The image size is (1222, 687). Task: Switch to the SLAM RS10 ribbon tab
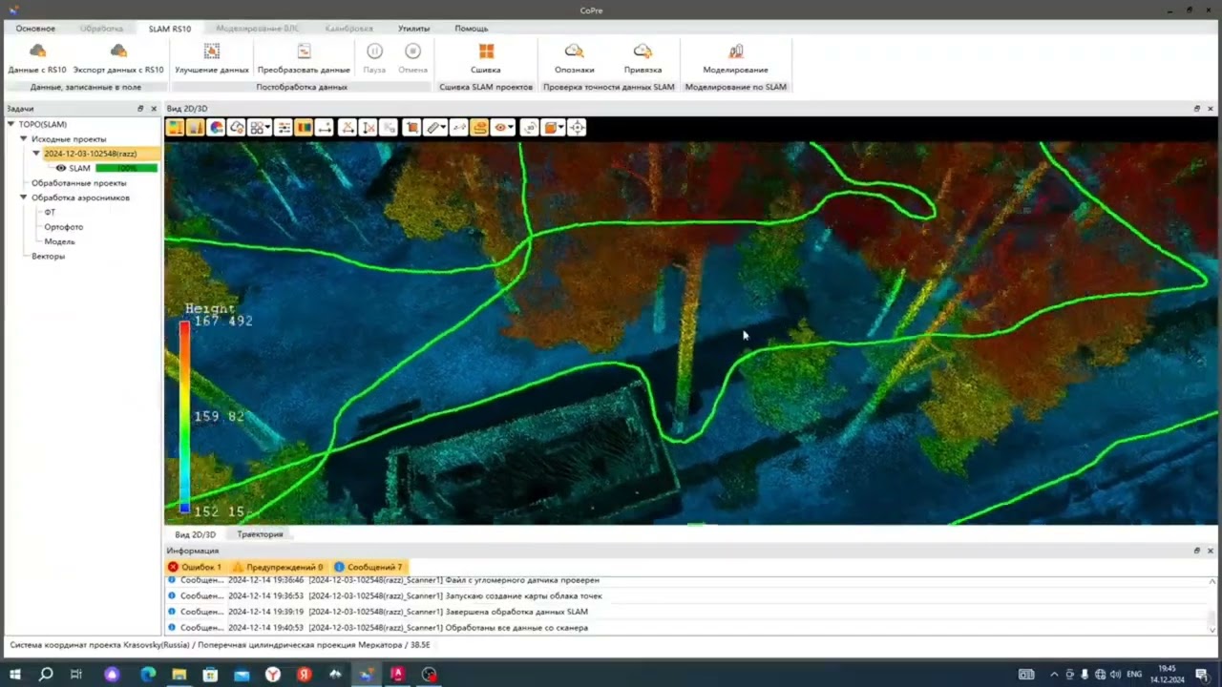point(170,29)
